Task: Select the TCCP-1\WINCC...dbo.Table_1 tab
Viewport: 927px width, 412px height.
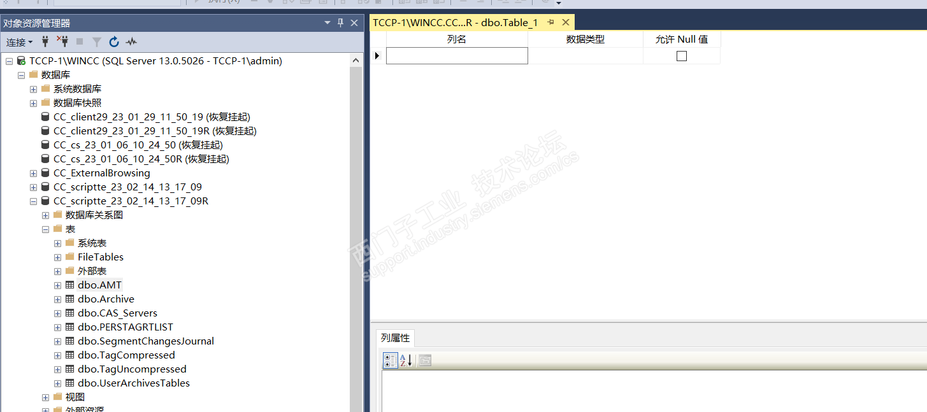Action: (455, 22)
